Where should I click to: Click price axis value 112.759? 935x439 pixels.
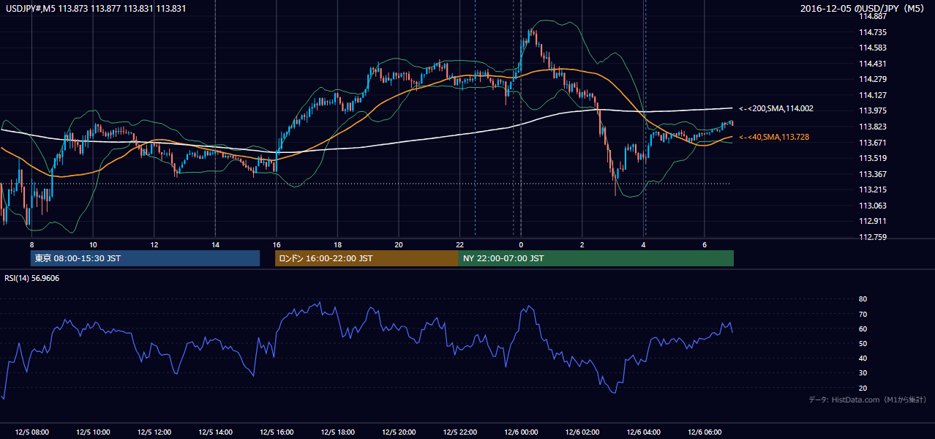pyautogui.click(x=874, y=237)
